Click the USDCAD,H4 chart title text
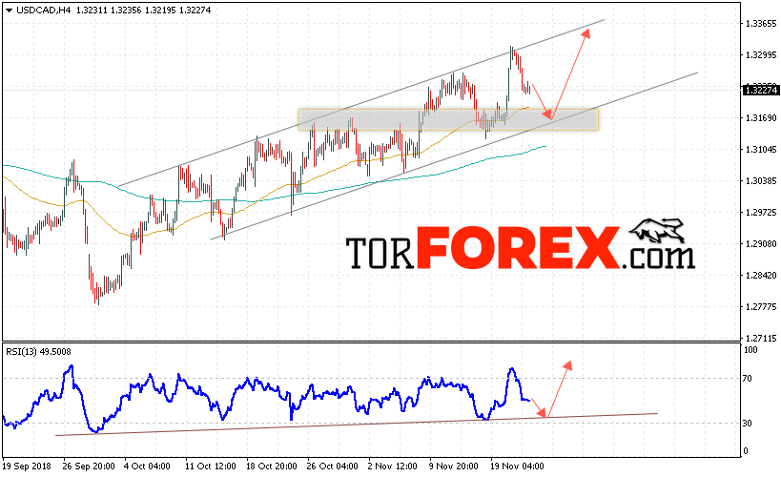Image resolution: width=781 pixels, height=477 pixels. (44, 10)
